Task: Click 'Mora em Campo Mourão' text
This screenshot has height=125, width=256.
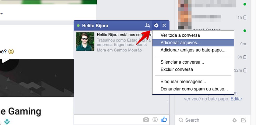Action: point(119,50)
